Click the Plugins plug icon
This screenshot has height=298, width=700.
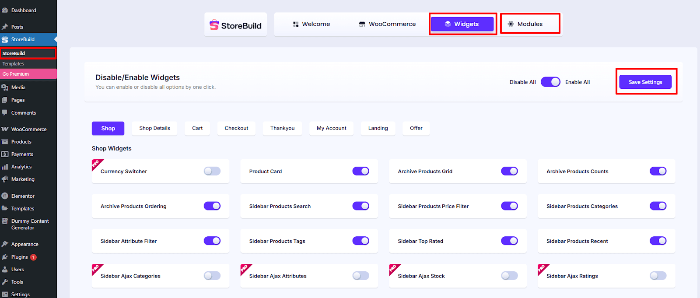[x=5, y=257]
